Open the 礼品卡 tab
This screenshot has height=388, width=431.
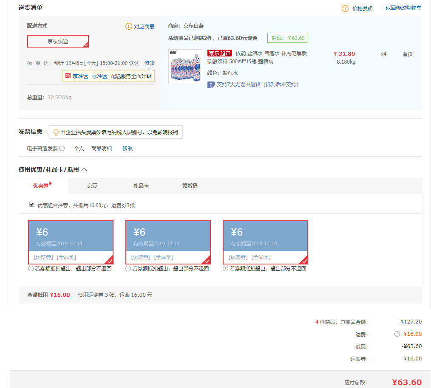pos(141,186)
